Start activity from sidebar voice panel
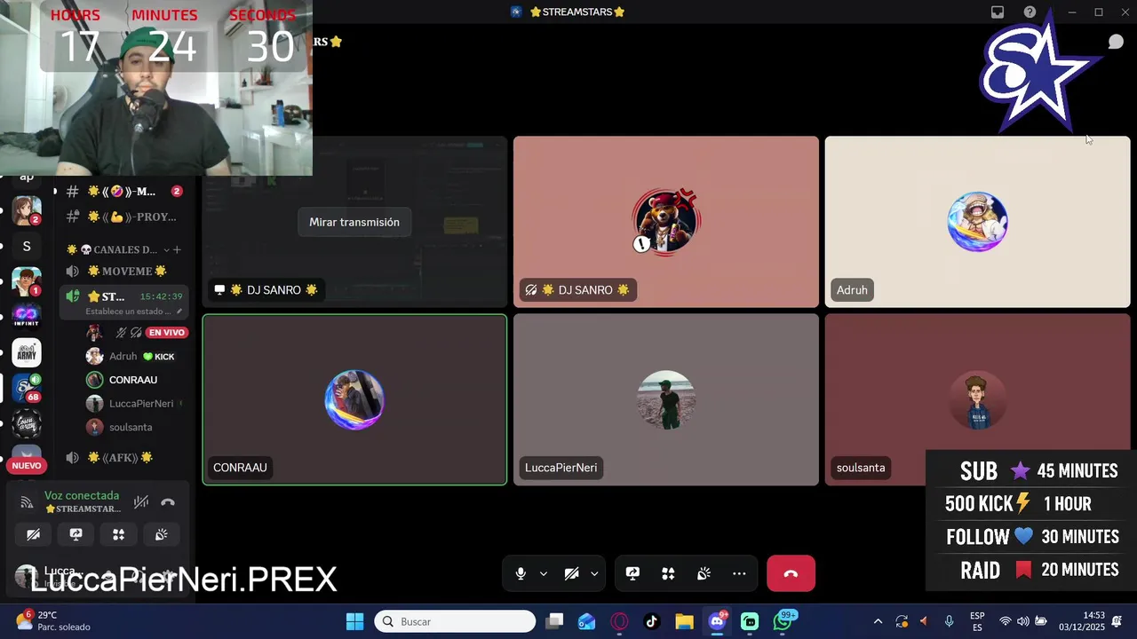 [118, 534]
